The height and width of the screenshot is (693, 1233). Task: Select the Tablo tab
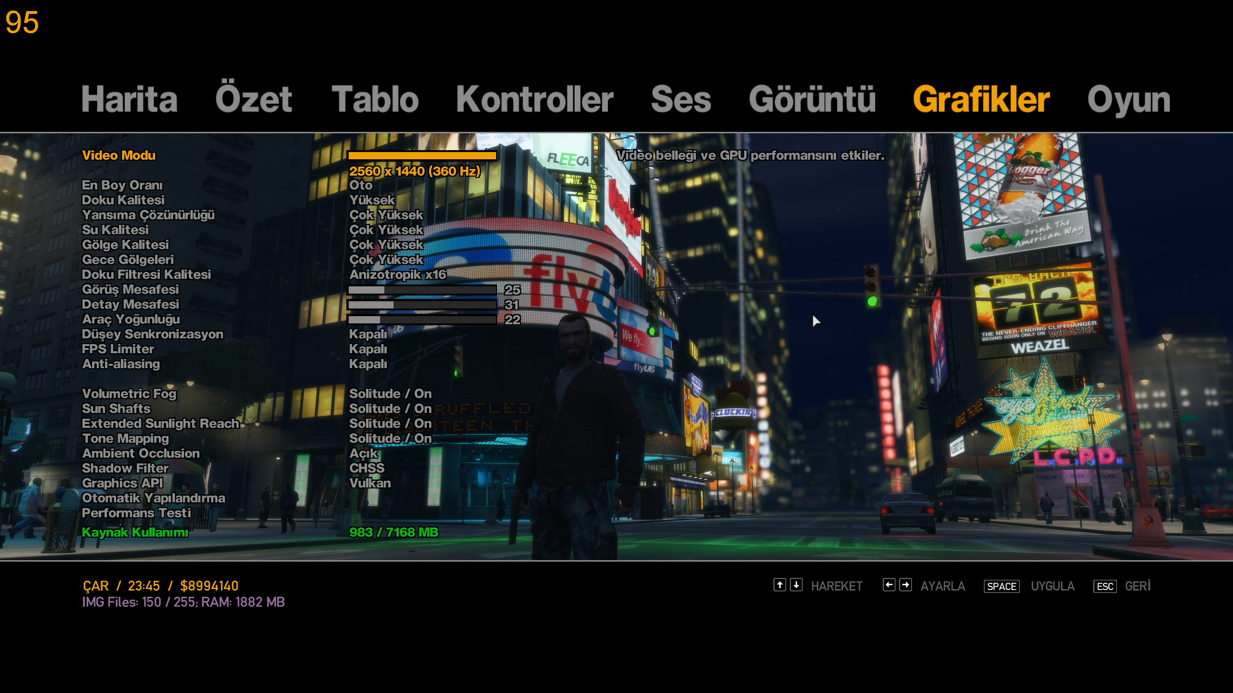pos(375,99)
